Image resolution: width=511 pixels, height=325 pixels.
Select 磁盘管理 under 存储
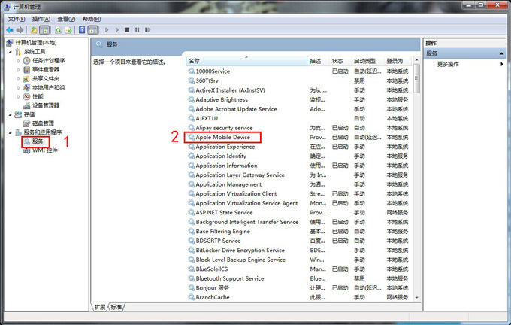(43, 123)
